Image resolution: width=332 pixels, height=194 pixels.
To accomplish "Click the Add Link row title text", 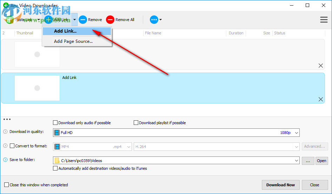I will pyautogui.click(x=69, y=78).
